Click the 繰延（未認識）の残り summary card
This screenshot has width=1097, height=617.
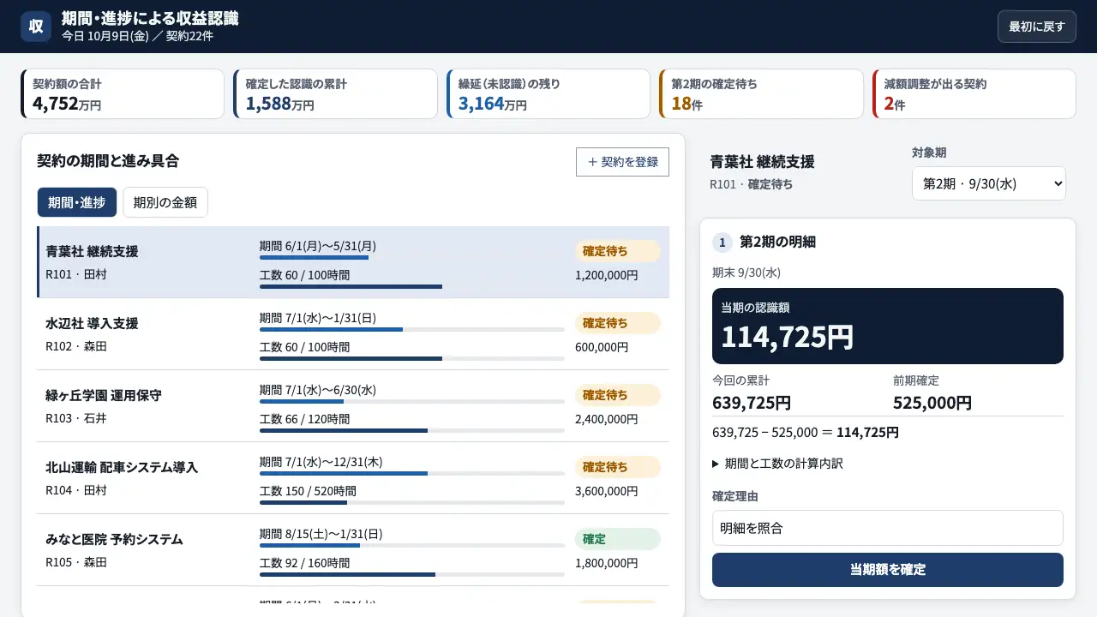pyautogui.click(x=548, y=94)
